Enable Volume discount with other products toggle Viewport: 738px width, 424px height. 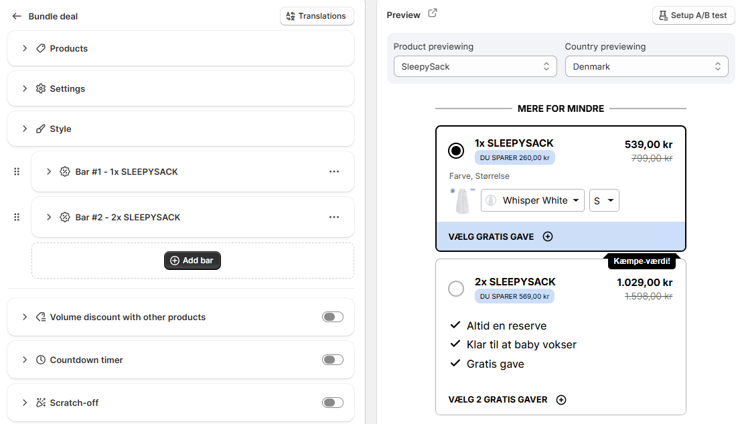(x=333, y=317)
